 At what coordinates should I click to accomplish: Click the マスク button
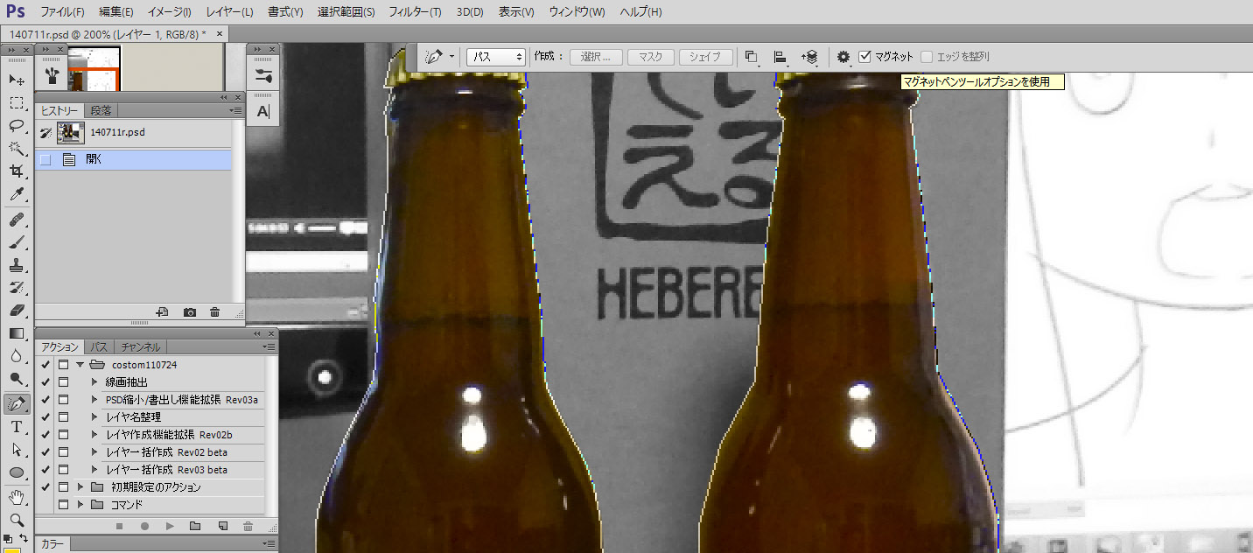click(650, 57)
